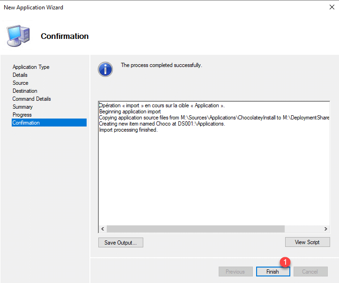Jump to the Command Details step
This screenshot has width=339, height=283.
pyautogui.click(x=32, y=99)
